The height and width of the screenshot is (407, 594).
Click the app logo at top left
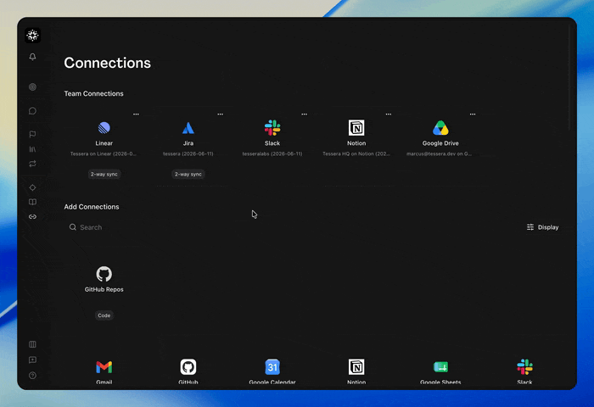click(x=32, y=36)
